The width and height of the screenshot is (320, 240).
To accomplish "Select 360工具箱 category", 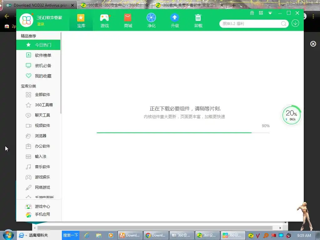I will tap(38, 105).
